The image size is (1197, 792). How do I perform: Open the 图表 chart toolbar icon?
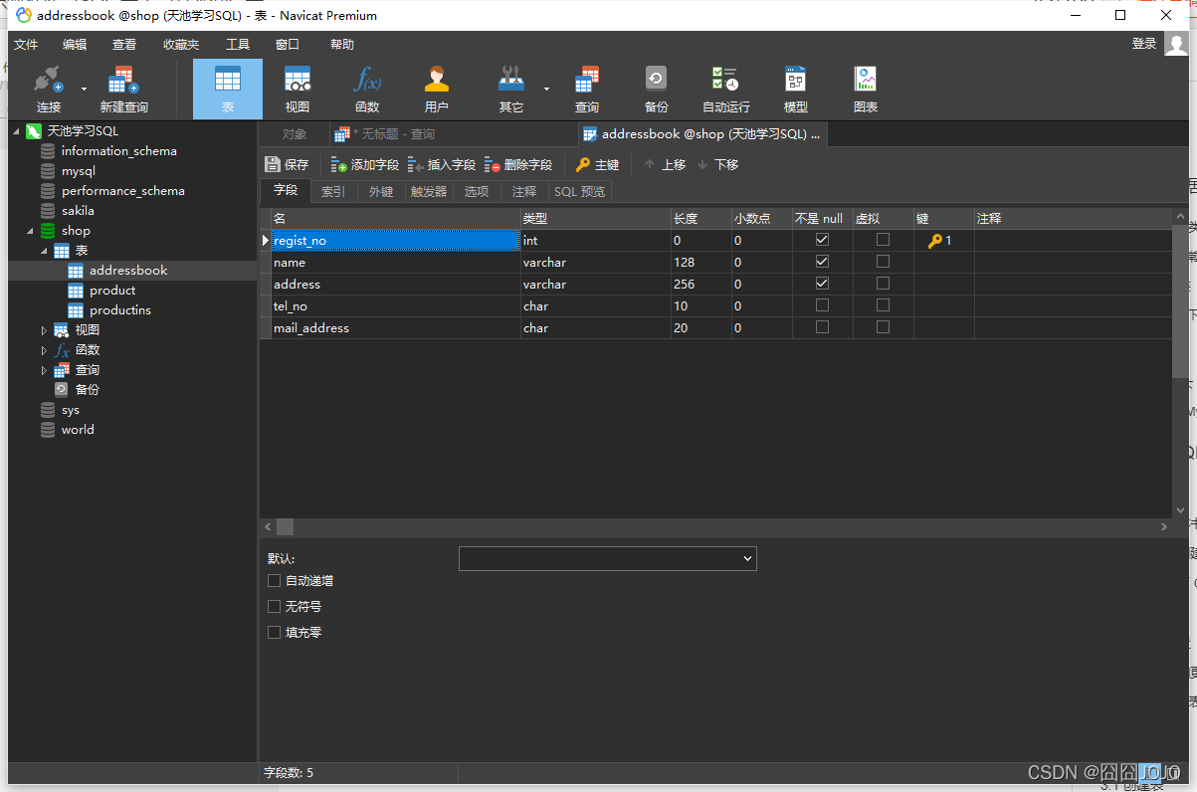point(866,90)
